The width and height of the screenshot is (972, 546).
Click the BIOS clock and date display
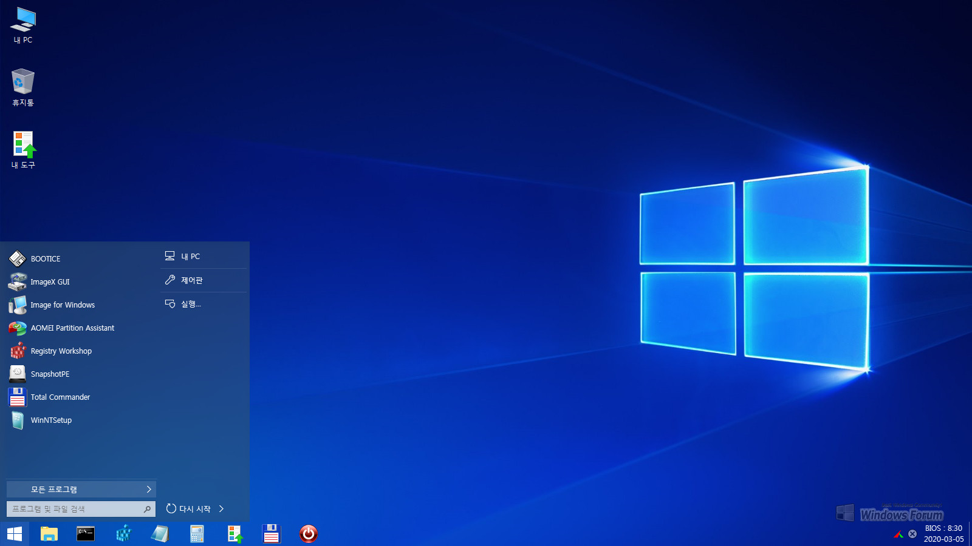pyautogui.click(x=943, y=533)
